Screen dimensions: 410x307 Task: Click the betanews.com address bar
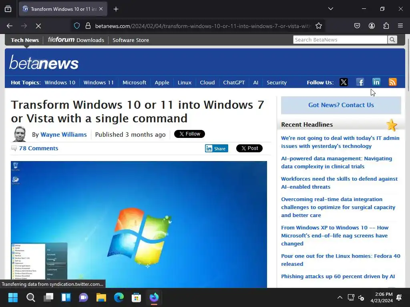tap(203, 26)
